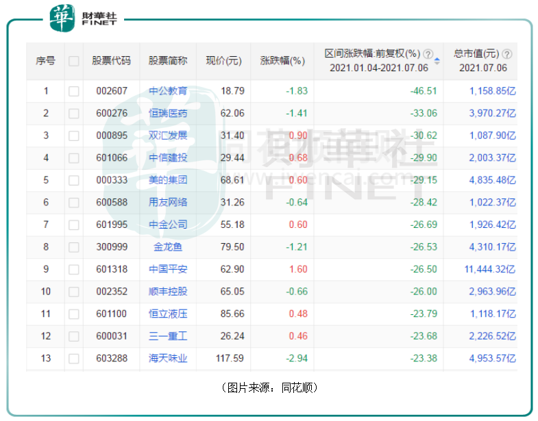Click 顺丰控股 stock link
538x421 pixels.
[168, 292]
